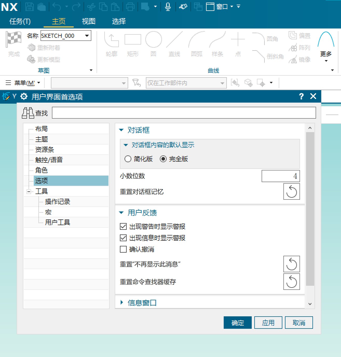The height and width of the screenshot is (357, 341).
Task: Click reset dialog memory (重置对话框记忆) button
Action: 292,191
